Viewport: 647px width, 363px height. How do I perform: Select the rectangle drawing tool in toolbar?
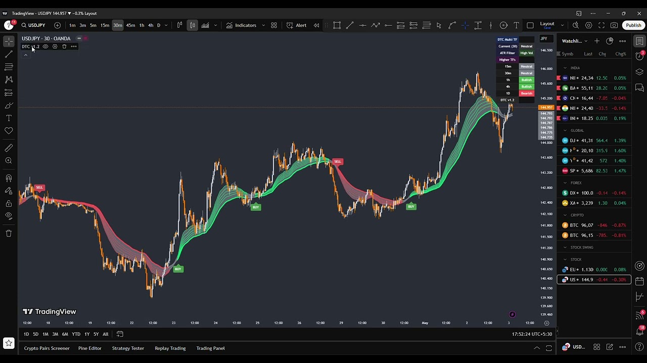click(337, 25)
